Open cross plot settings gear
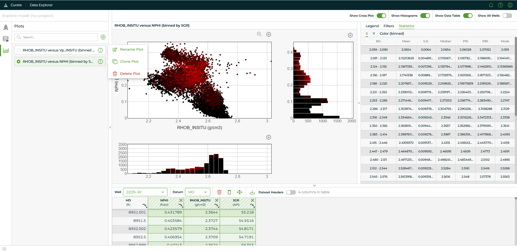Screen dimensions: 517x252 pyautogui.click(x=268, y=34)
